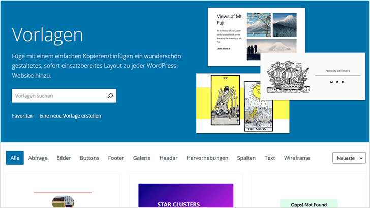Viewport: 370px width, 208px height.
Task: Click the mail icon under Follow my adventures
Action: pos(331,82)
